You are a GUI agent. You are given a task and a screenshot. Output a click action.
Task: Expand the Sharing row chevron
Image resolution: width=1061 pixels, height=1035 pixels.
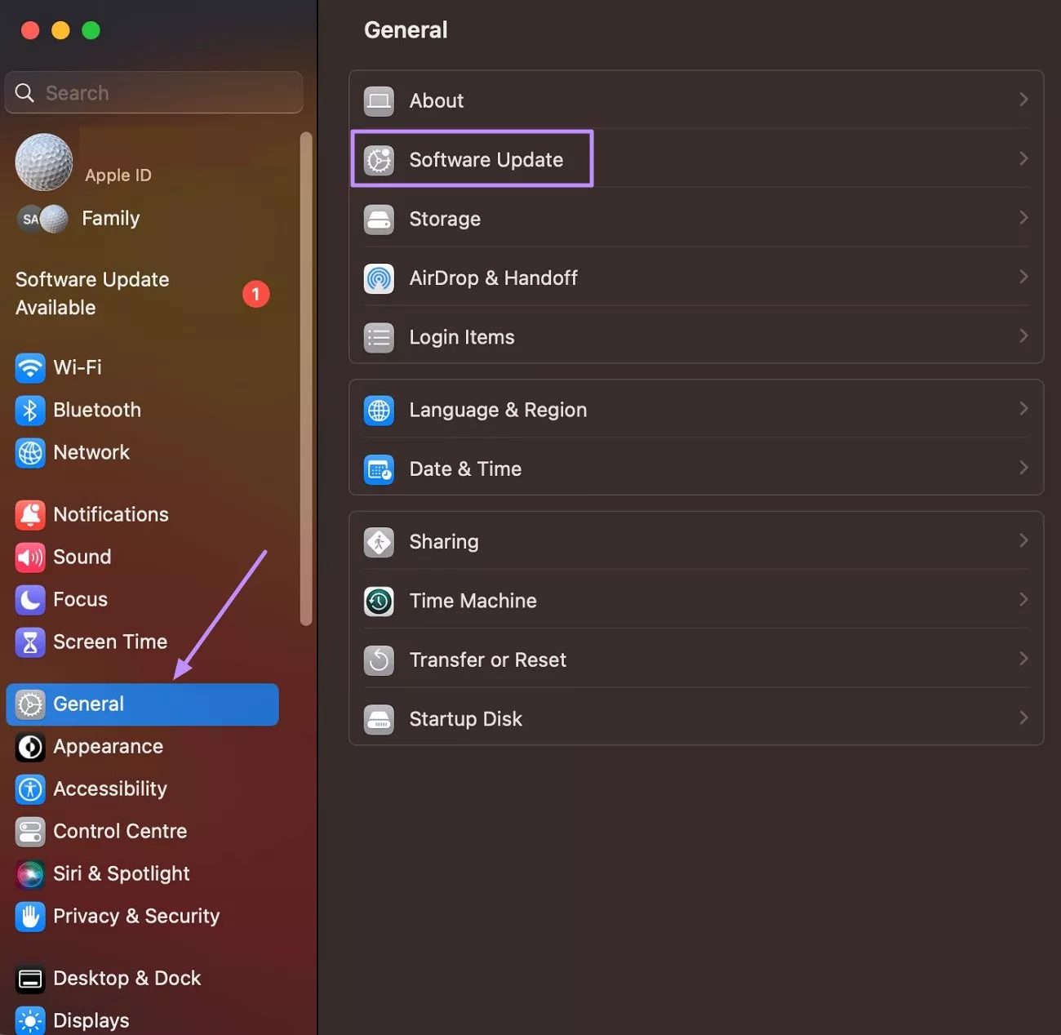[1023, 540]
